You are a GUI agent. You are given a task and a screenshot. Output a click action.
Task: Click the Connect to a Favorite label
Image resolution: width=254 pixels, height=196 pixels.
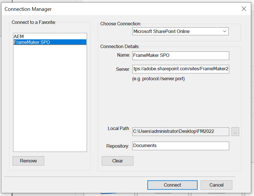(x=34, y=22)
